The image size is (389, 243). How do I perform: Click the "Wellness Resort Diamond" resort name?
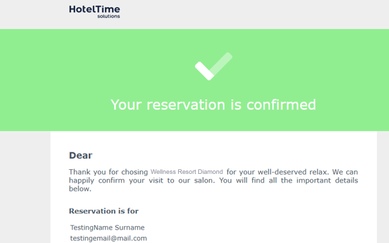point(187,172)
